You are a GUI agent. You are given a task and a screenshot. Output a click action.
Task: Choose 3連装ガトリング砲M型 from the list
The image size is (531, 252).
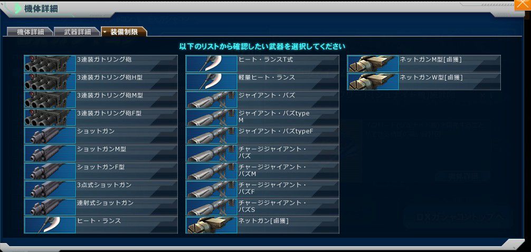[101, 100]
